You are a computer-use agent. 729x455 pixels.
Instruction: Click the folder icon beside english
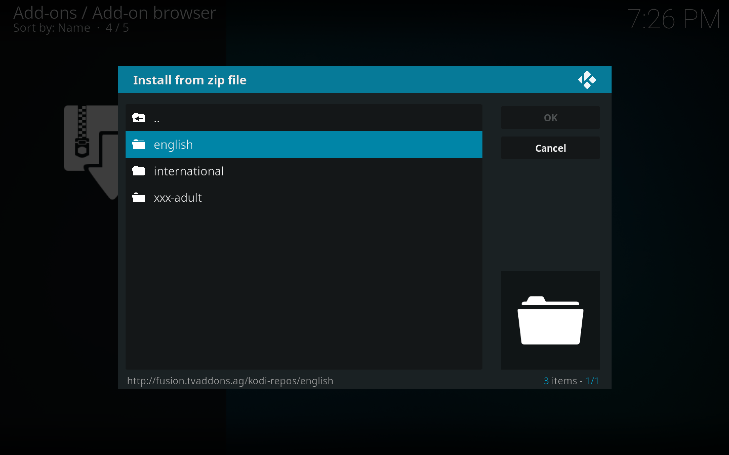(138, 144)
